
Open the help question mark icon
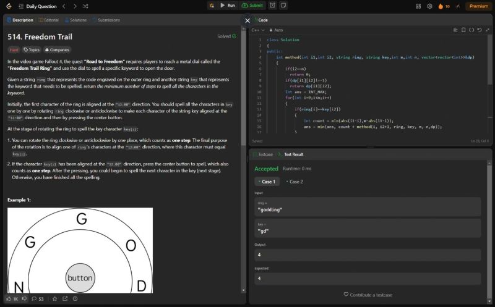(x=75, y=298)
